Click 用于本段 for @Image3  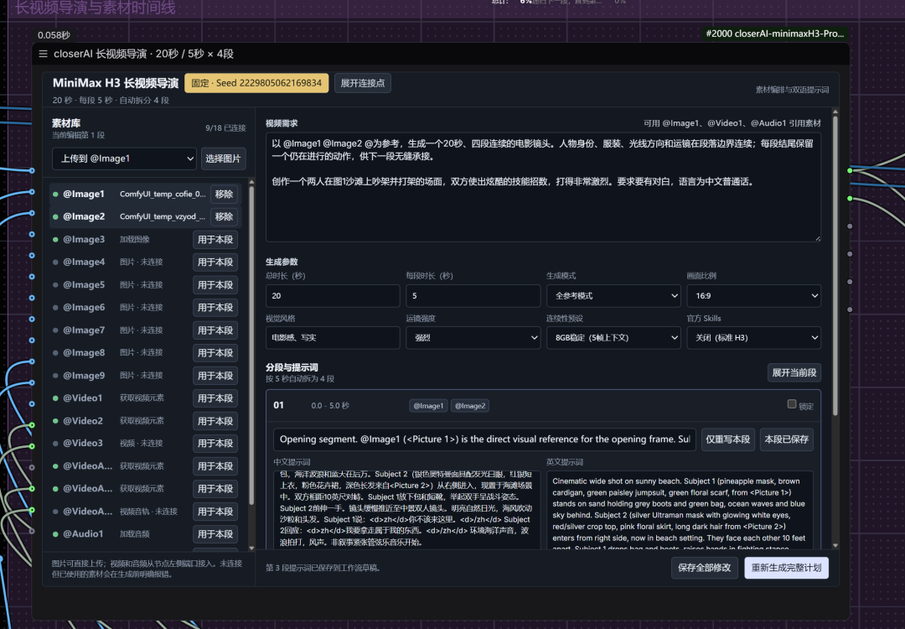(x=215, y=240)
